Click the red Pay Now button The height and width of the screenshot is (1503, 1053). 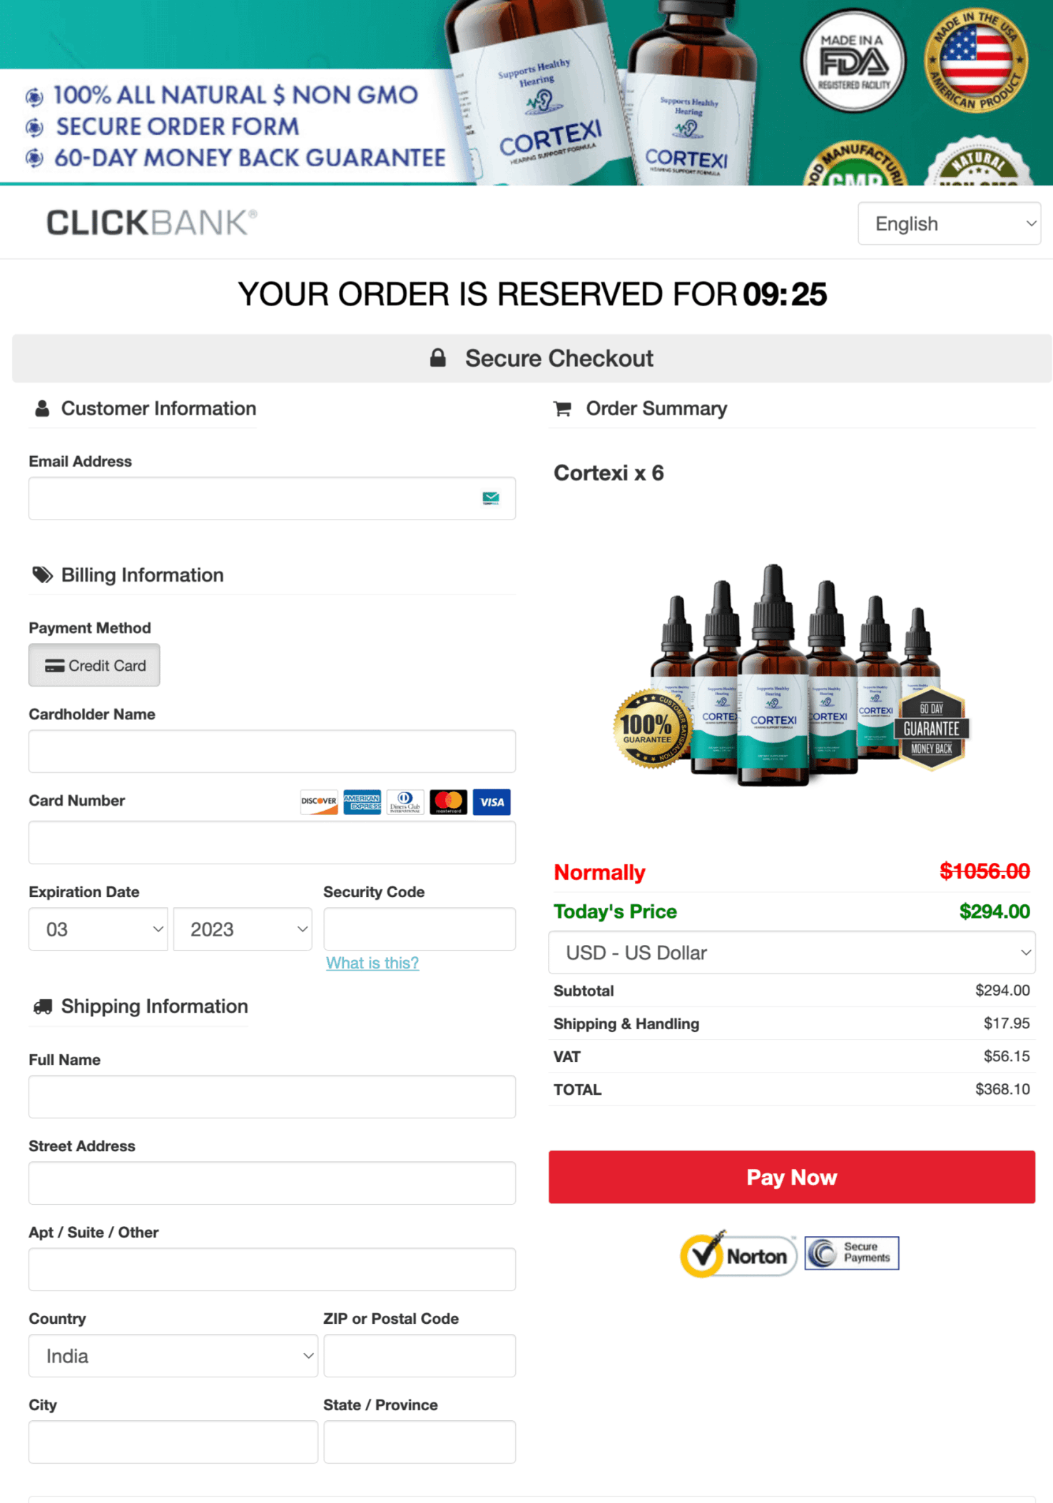point(792,1177)
